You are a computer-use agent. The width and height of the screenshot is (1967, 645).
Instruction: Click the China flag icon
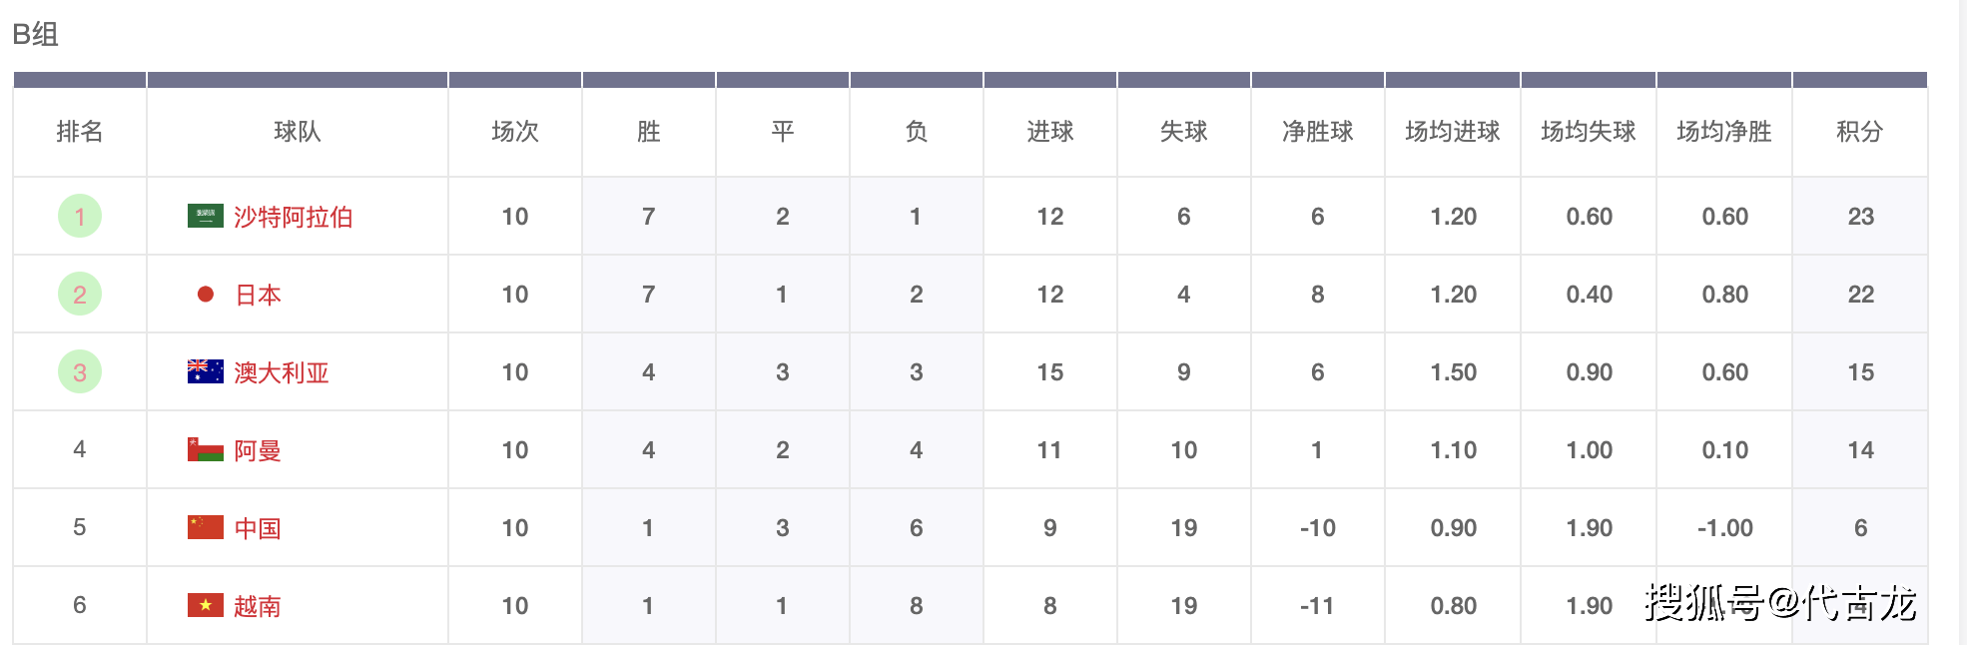206,527
